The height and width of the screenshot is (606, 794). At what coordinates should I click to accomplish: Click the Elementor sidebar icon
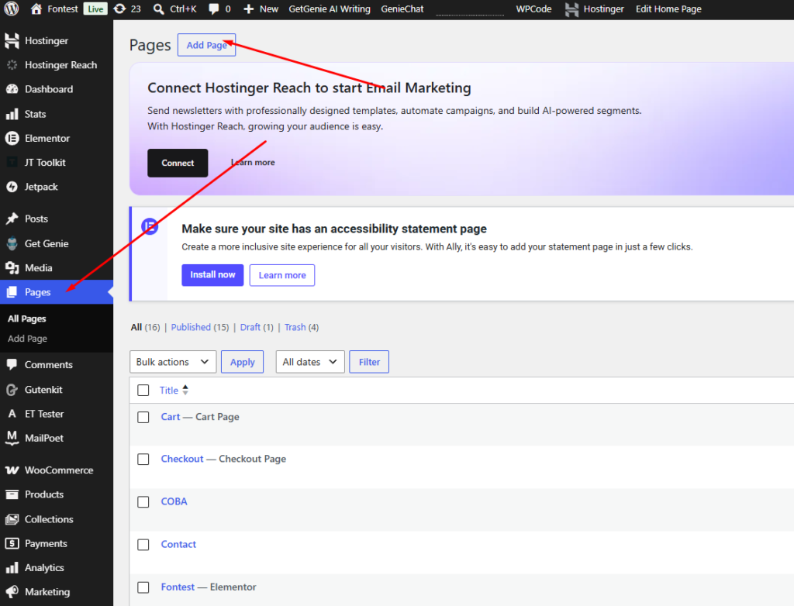pos(12,138)
